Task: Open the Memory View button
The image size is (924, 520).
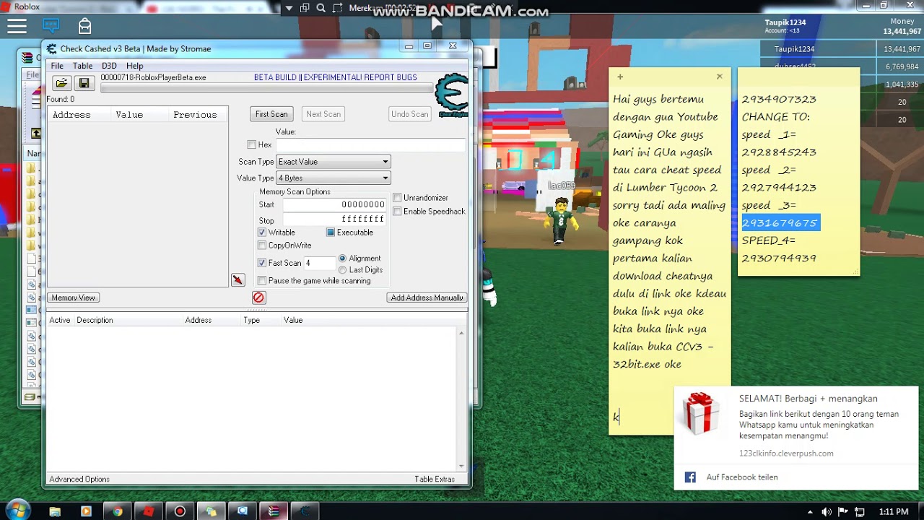Action: [x=74, y=298]
